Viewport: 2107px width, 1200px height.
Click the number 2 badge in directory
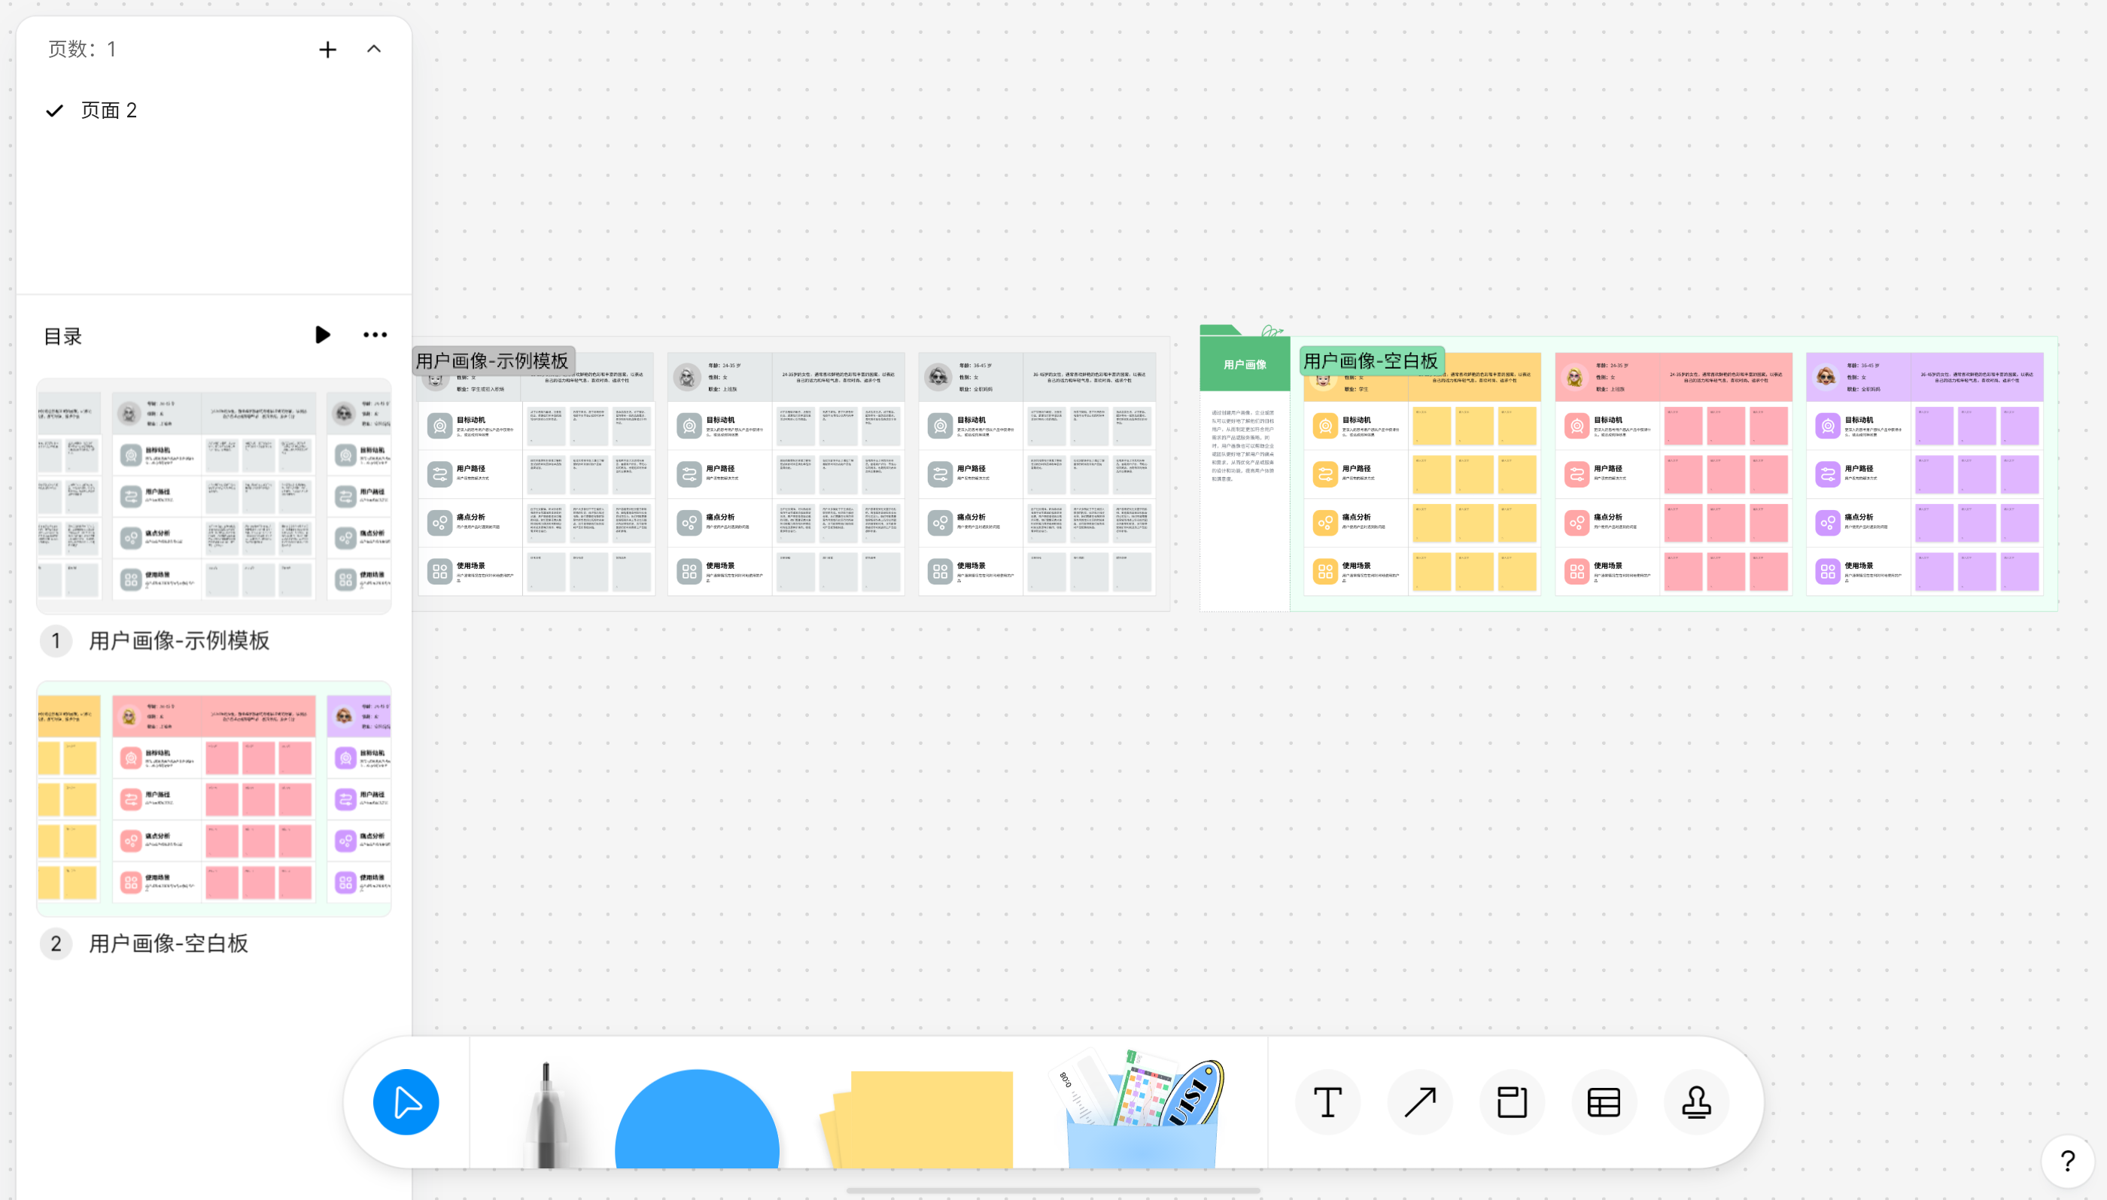56,943
